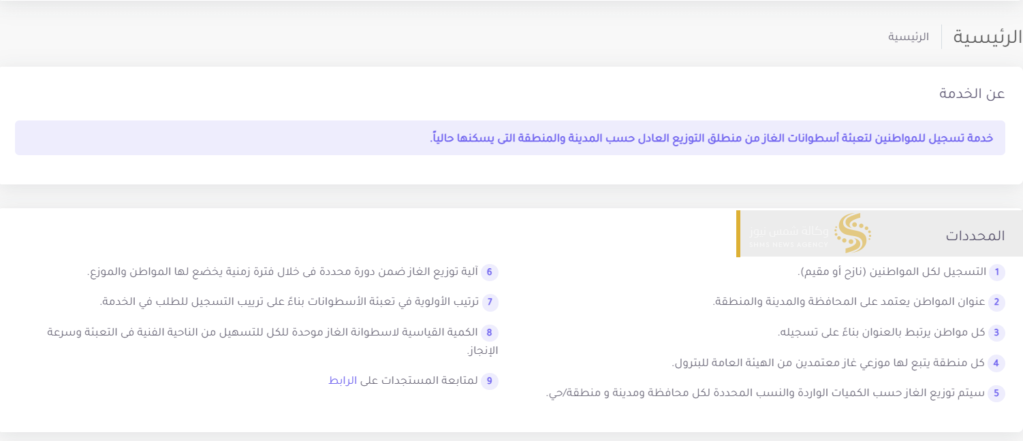
Task: Select the numbered badge 1 beside التسجيل لكل المواطنين
Action: (x=996, y=272)
